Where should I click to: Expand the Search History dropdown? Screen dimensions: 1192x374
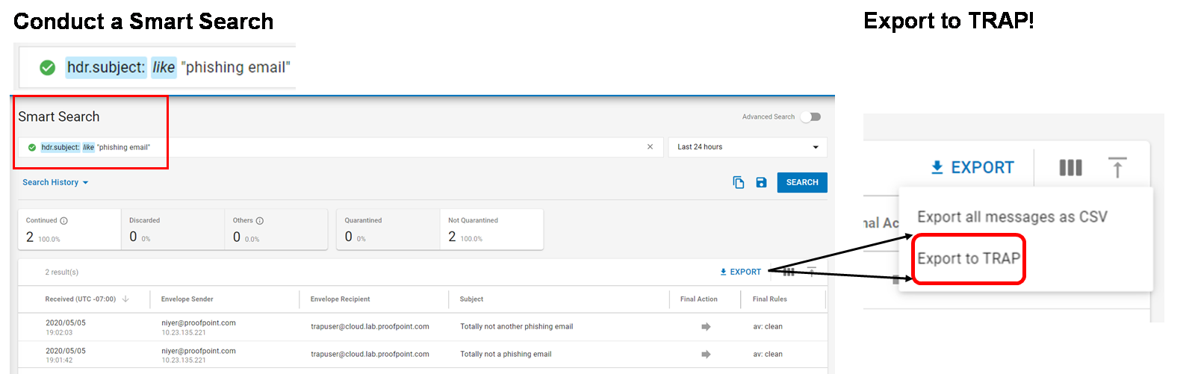[55, 183]
